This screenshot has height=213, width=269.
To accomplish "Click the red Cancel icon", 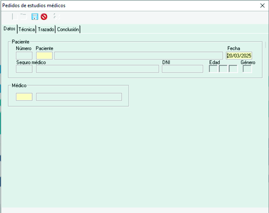I will (44, 16).
